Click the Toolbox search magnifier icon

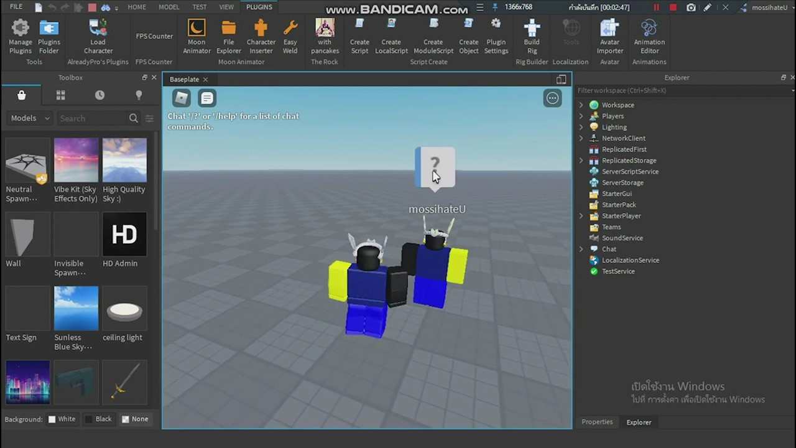tap(134, 118)
